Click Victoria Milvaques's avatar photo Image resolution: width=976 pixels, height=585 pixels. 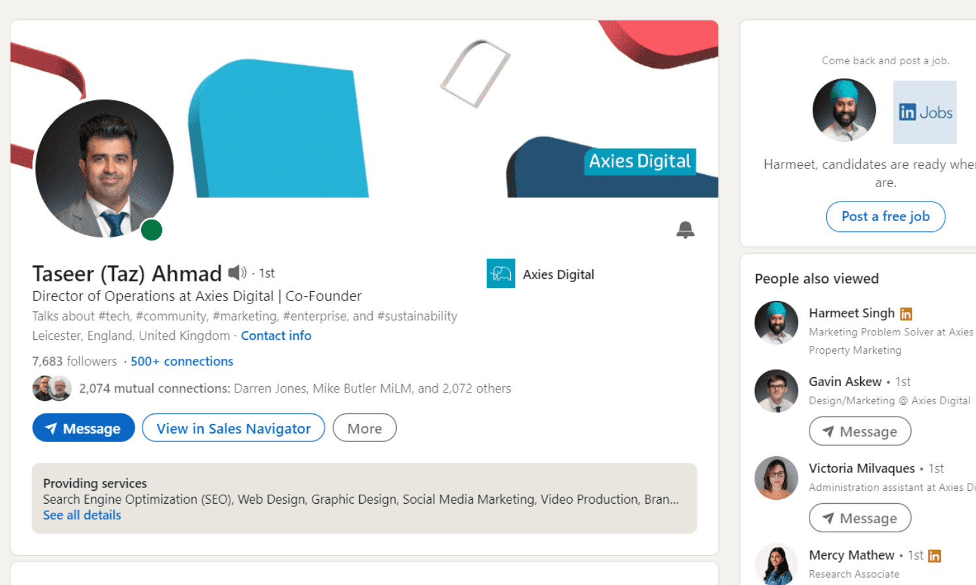click(776, 478)
